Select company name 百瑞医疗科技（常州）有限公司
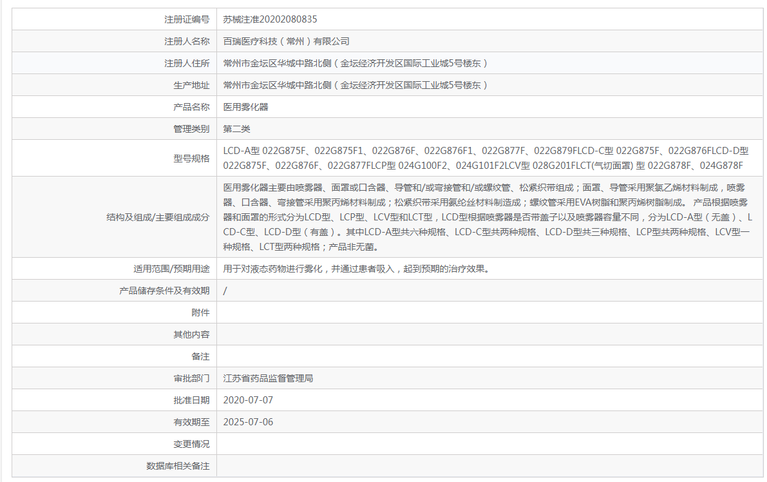 [x=286, y=41]
